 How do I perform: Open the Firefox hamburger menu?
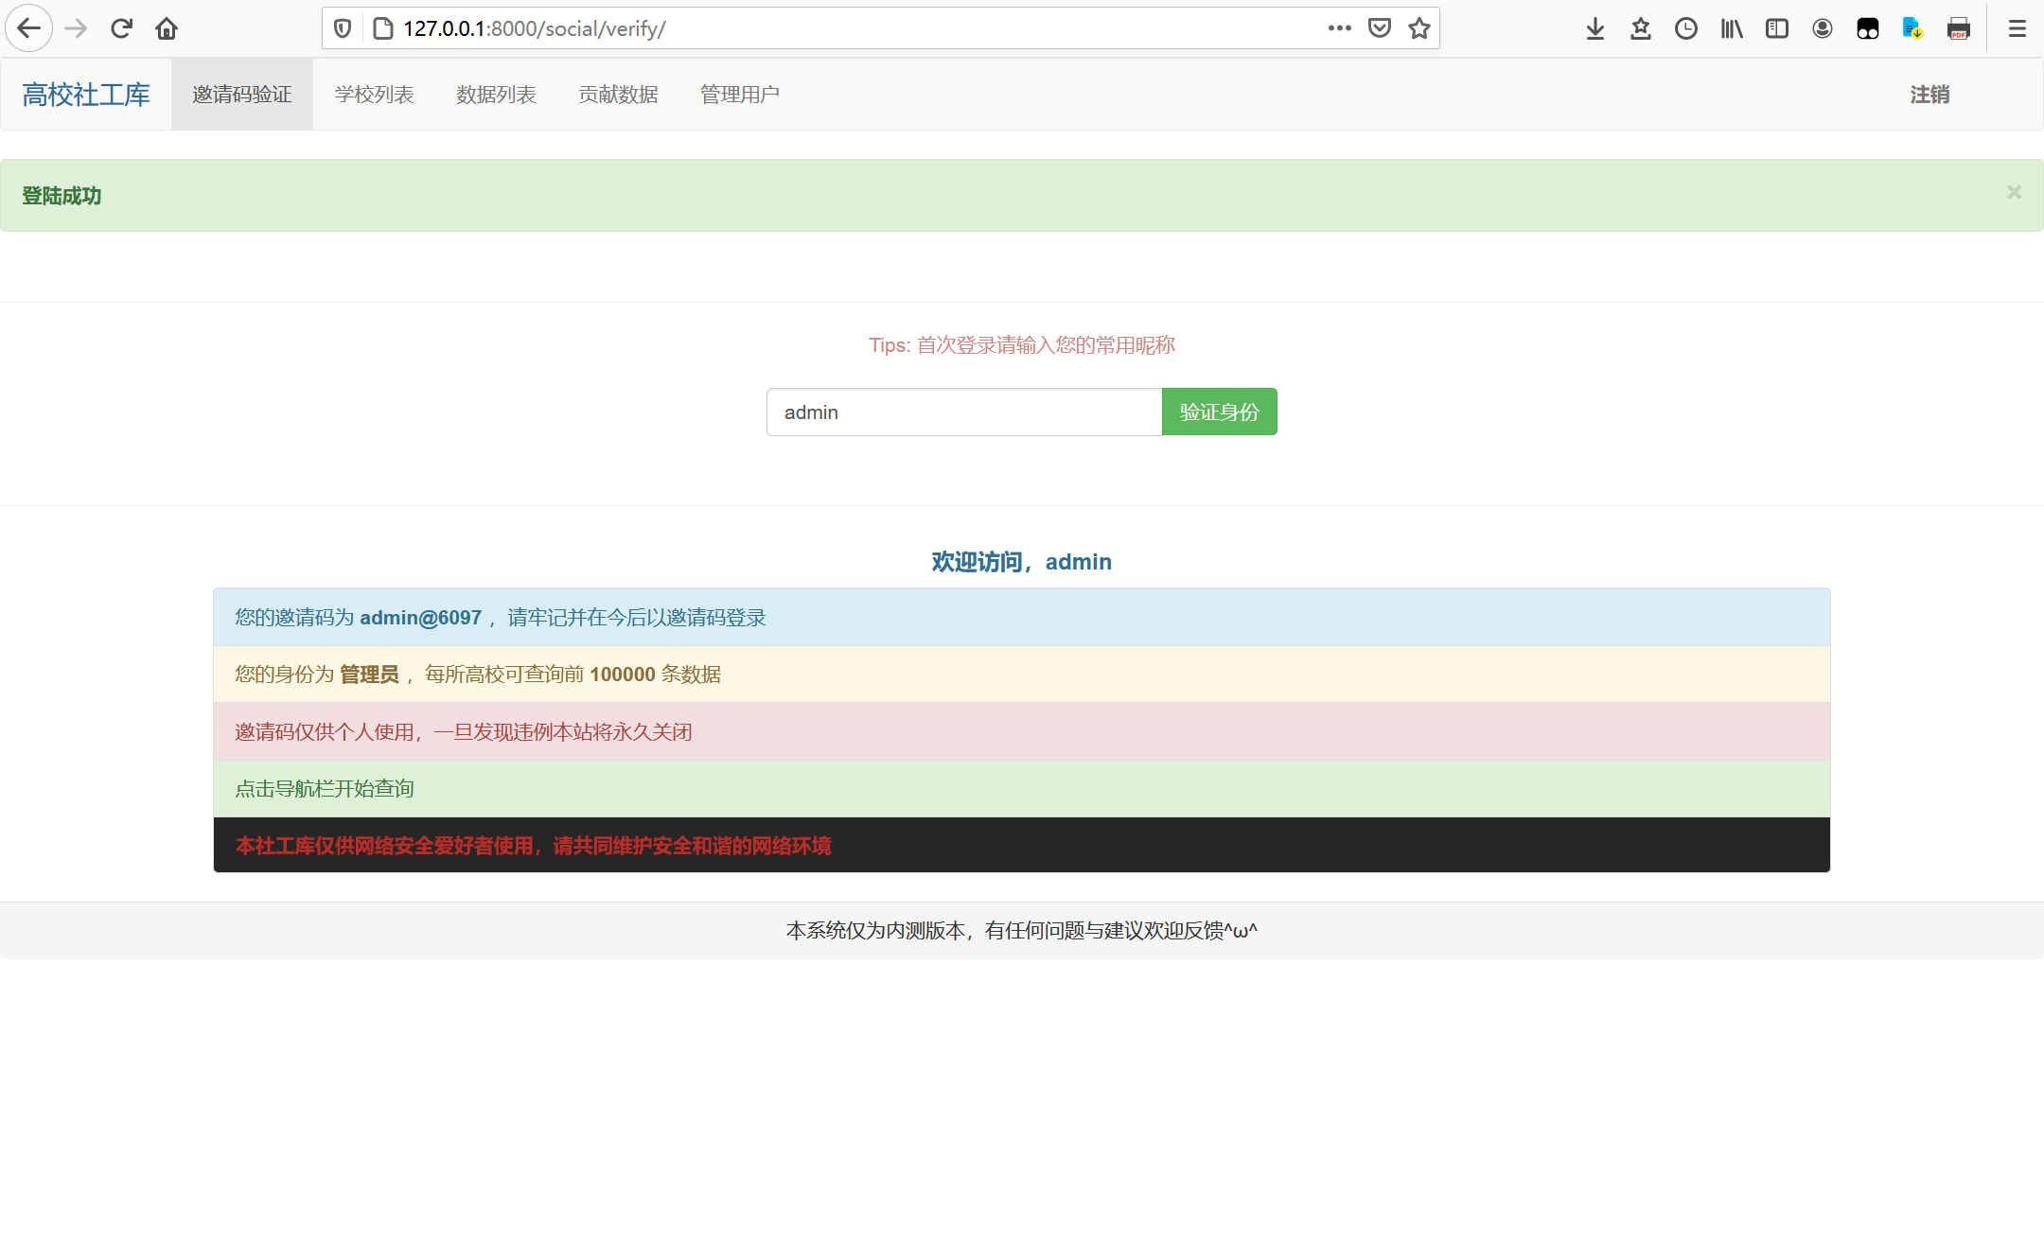coord(2018,28)
